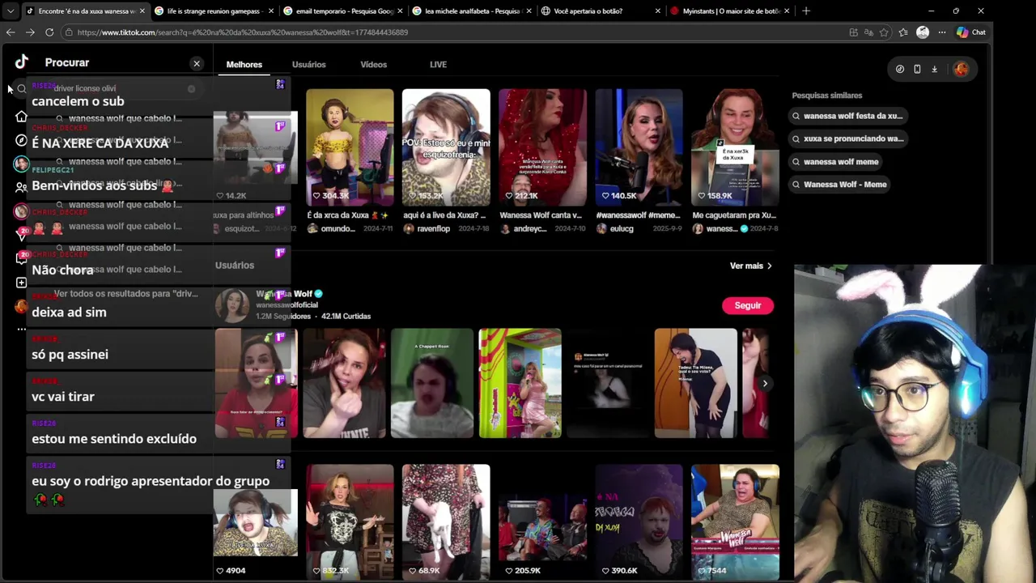Open the TikTok profile avatar at top right
The image size is (1036, 583).
point(961,69)
